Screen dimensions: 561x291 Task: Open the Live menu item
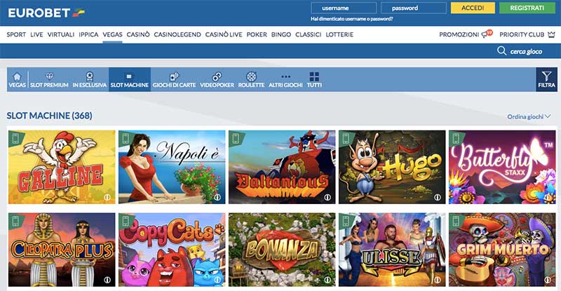click(x=36, y=34)
